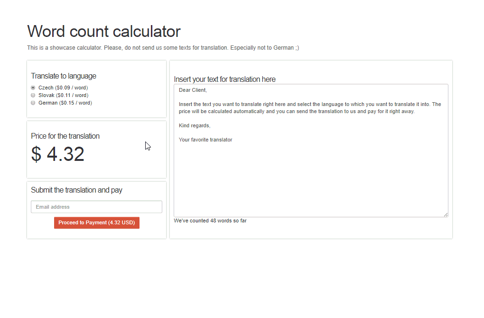Click the 'Slovak ($0.11 / word)' label
This screenshot has height=318, width=484.
(x=63, y=96)
